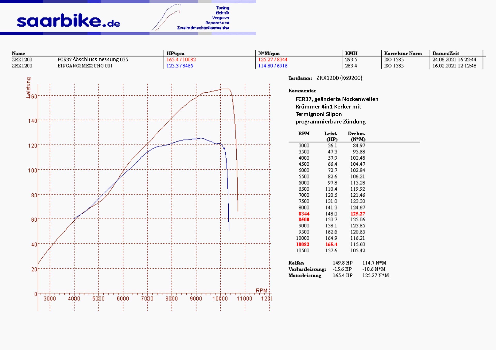Screen dimensions: 496x350
Task: Click the red 165.4 / 10082 value
Action: pyautogui.click(x=181, y=59)
